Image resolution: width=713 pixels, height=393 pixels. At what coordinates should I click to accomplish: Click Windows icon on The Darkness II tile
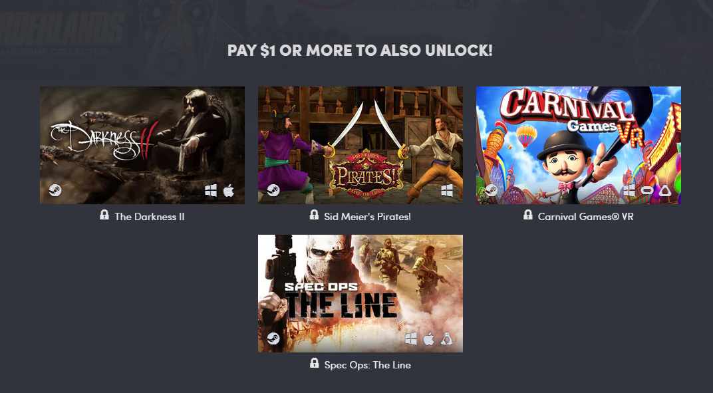pyautogui.click(x=211, y=191)
